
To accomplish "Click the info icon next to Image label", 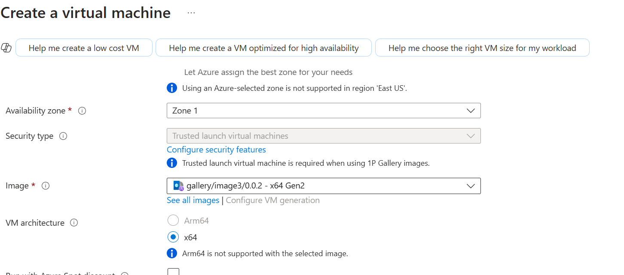I will 46,186.
